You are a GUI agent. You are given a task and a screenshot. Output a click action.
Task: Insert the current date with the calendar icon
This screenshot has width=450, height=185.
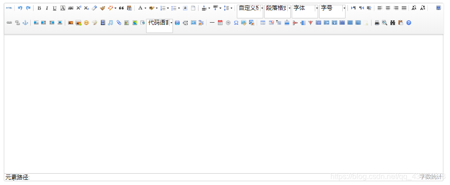[x=220, y=23]
